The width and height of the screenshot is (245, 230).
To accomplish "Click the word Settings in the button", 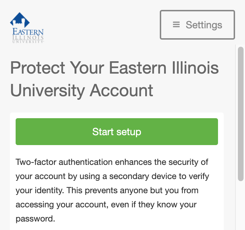I will 204,25.
